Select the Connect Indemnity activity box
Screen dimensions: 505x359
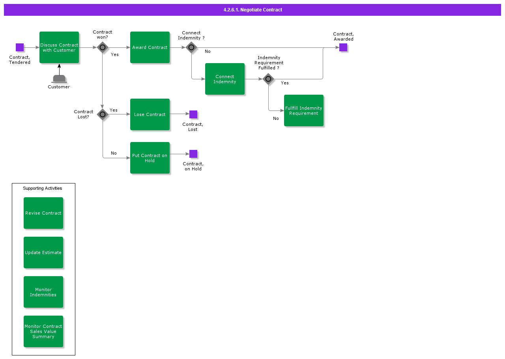tap(225, 79)
